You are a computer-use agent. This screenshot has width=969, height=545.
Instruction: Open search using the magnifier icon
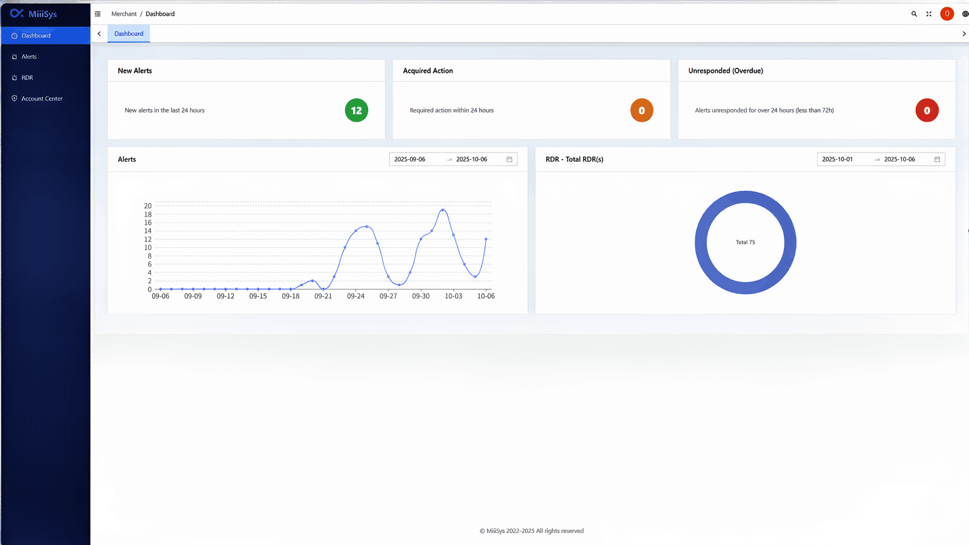click(x=914, y=14)
